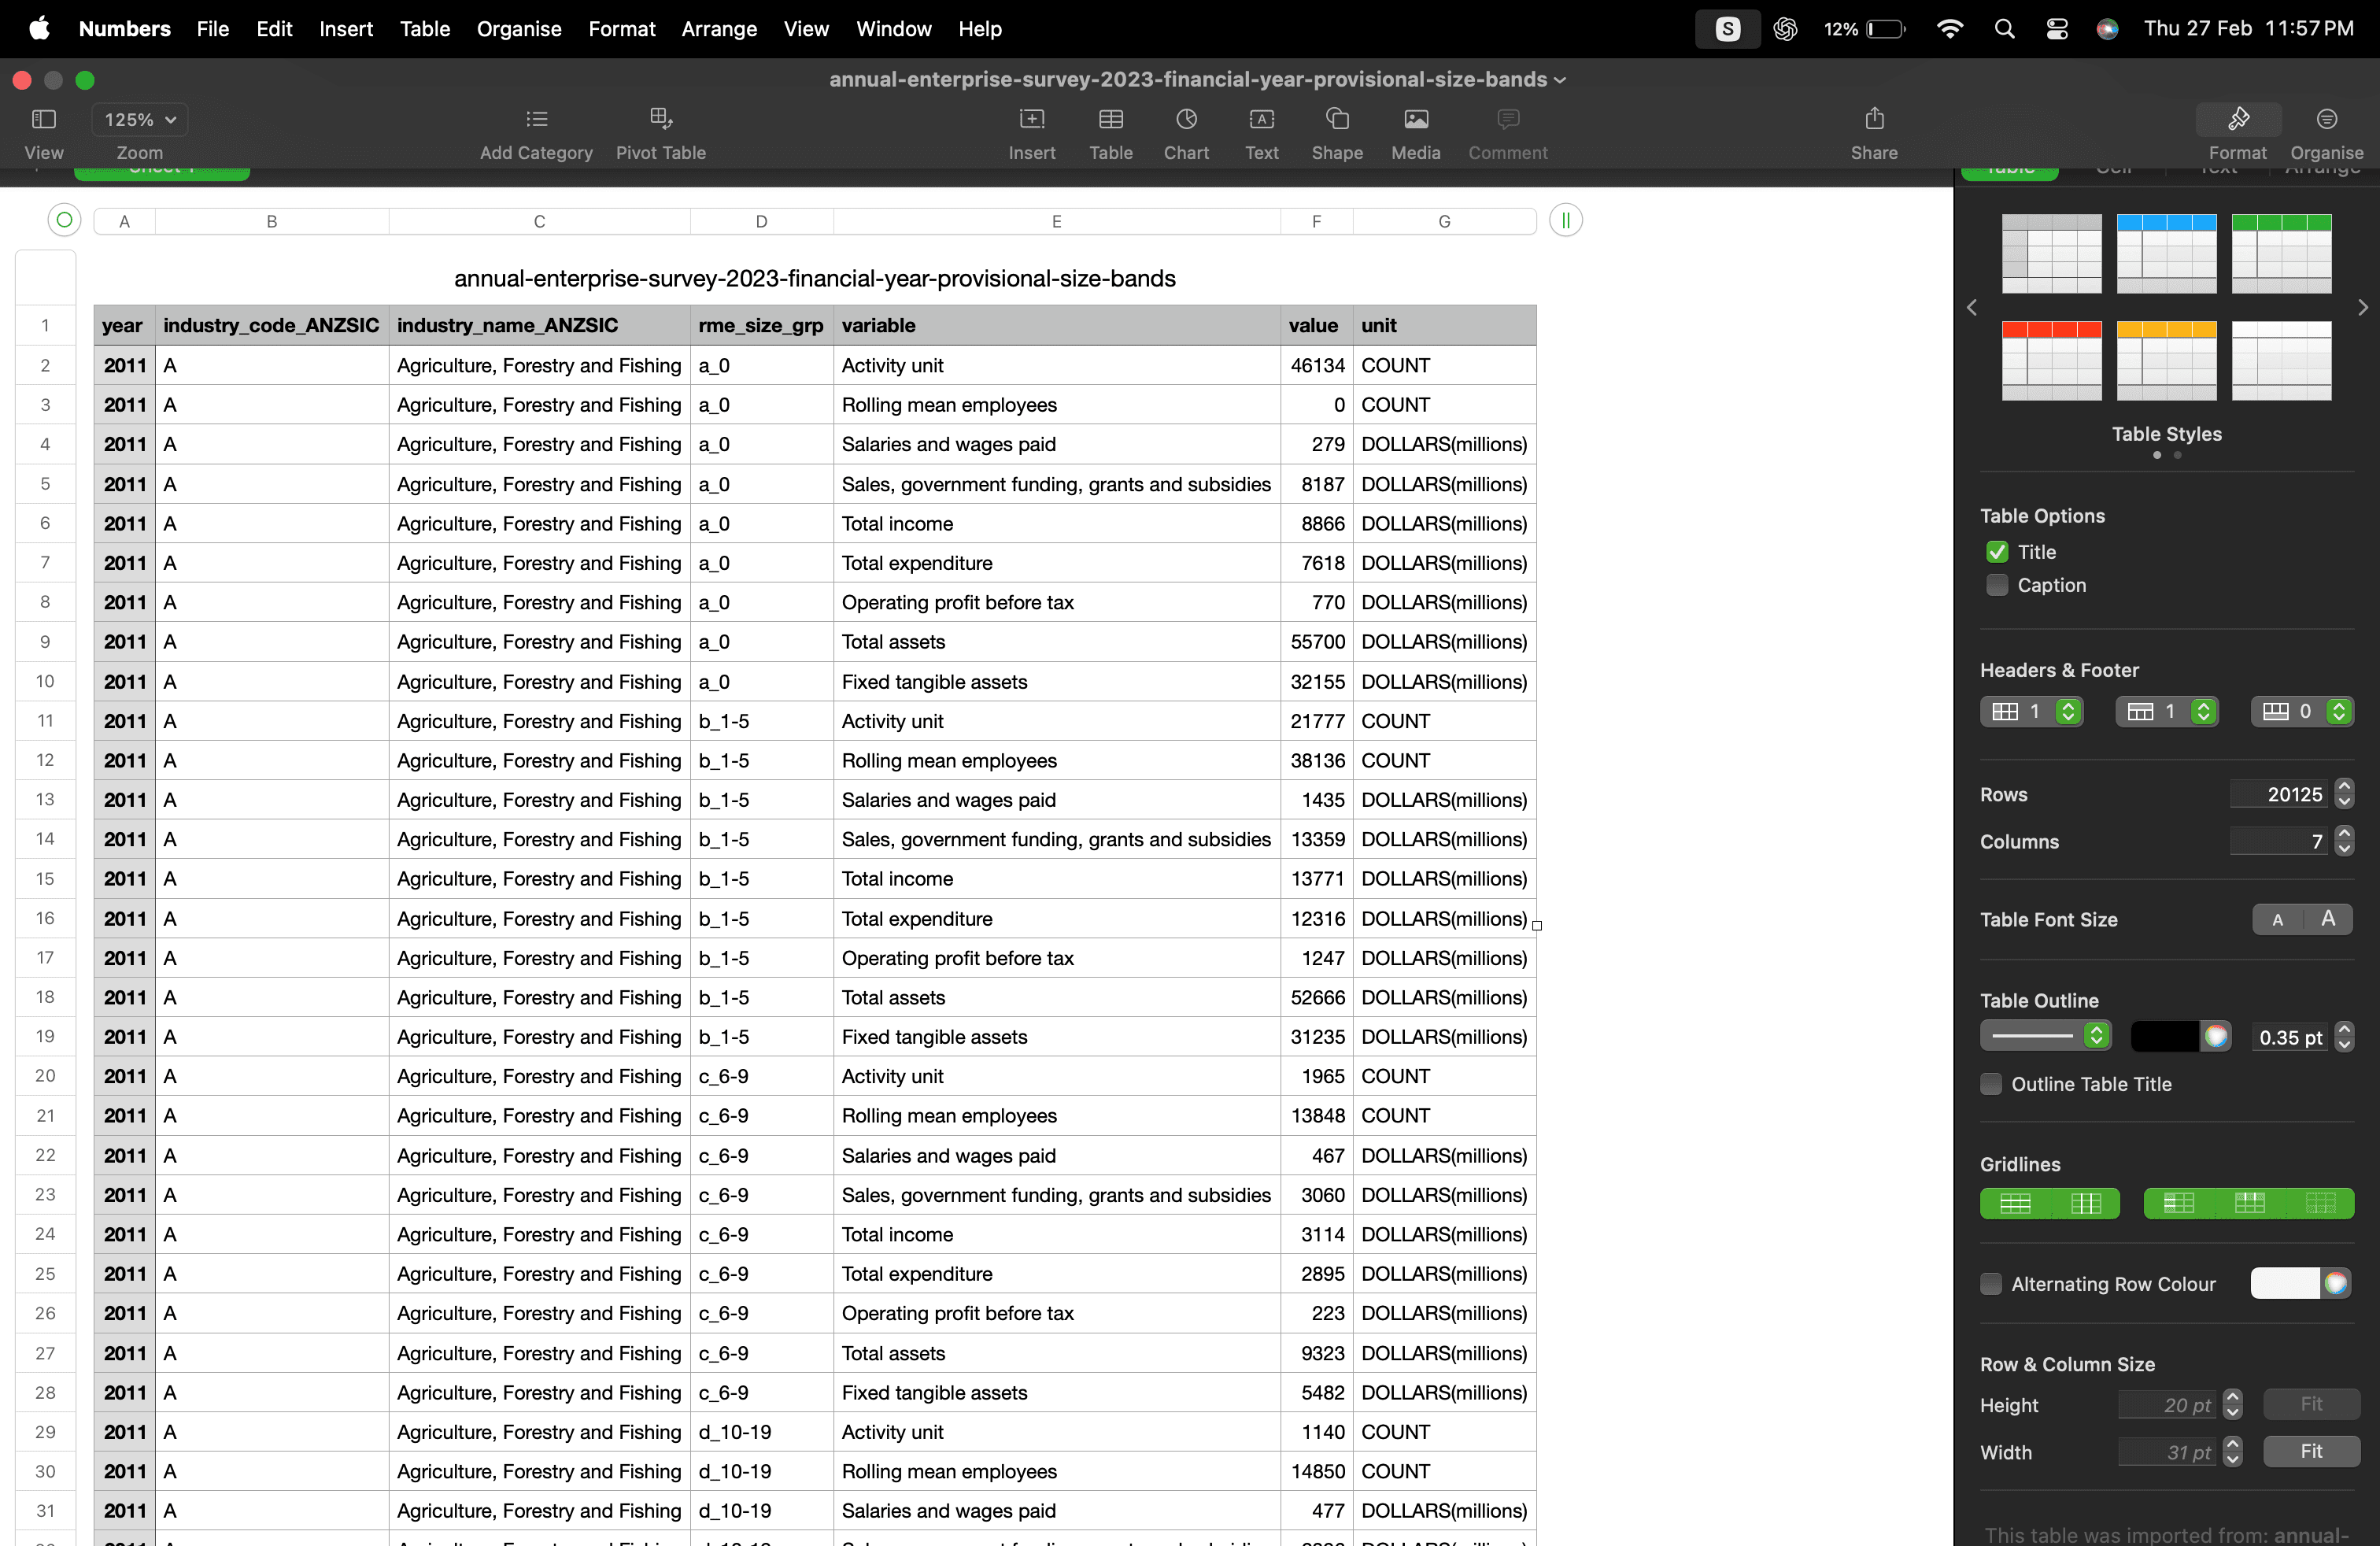Uncheck the Title table option
Screen dimensions: 2380x1546
tap(1997, 552)
